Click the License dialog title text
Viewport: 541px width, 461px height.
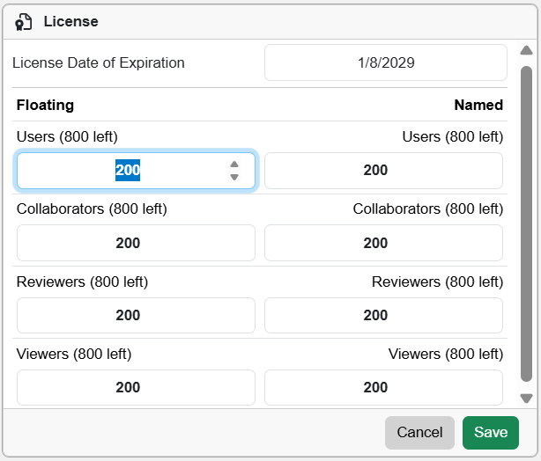pyautogui.click(x=71, y=22)
